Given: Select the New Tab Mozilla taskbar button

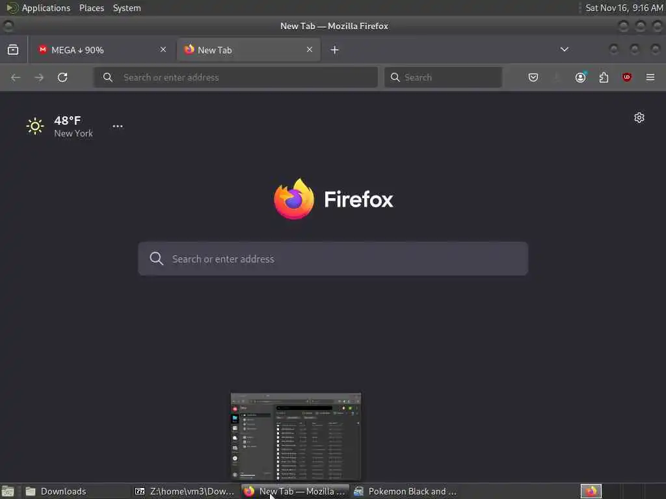Looking at the screenshot, I should 296,491.
